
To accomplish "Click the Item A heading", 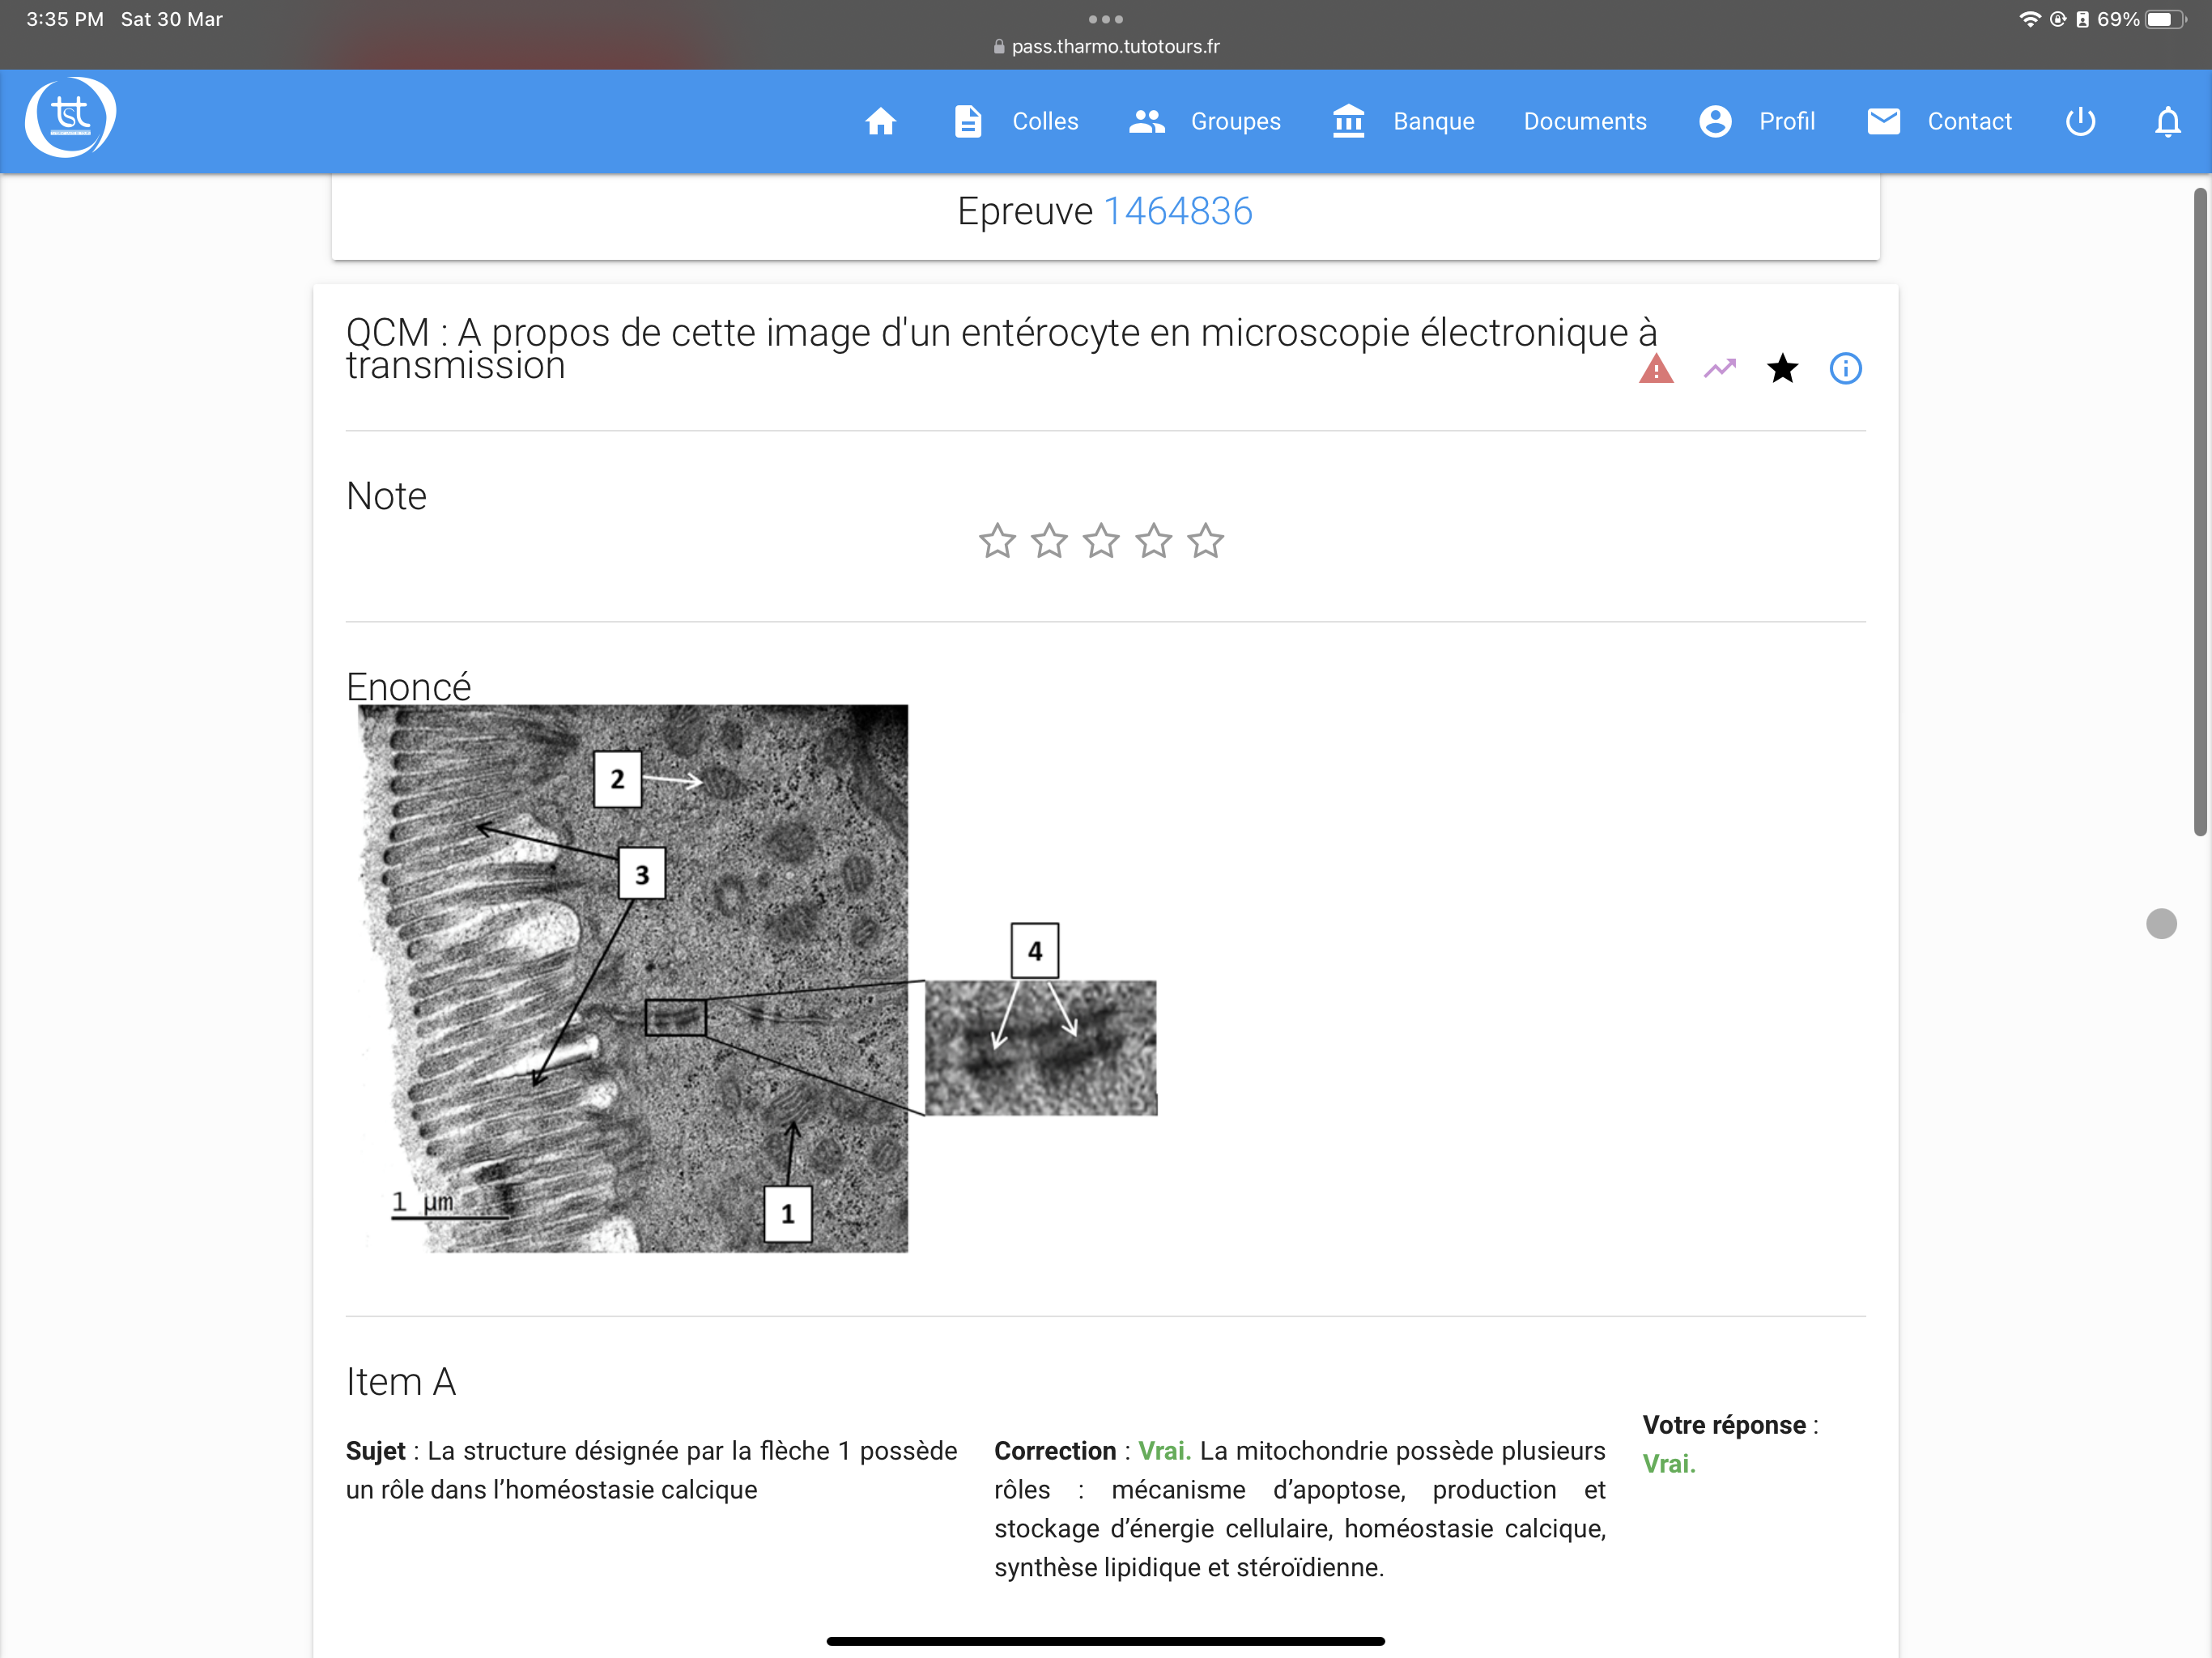I will coord(401,1382).
